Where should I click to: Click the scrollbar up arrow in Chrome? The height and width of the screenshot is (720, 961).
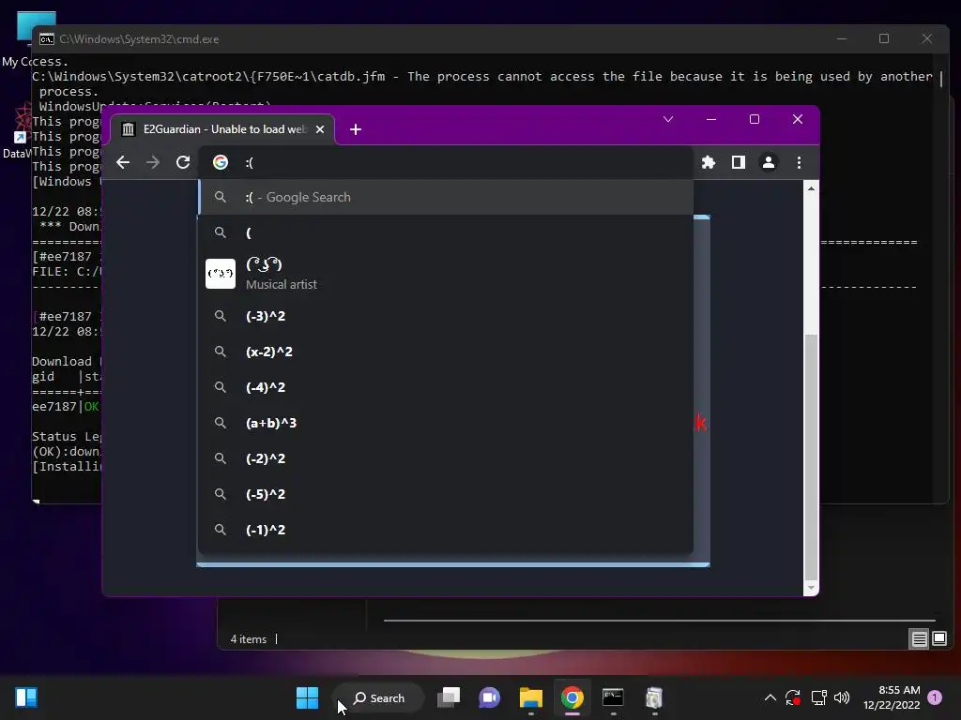(811, 188)
